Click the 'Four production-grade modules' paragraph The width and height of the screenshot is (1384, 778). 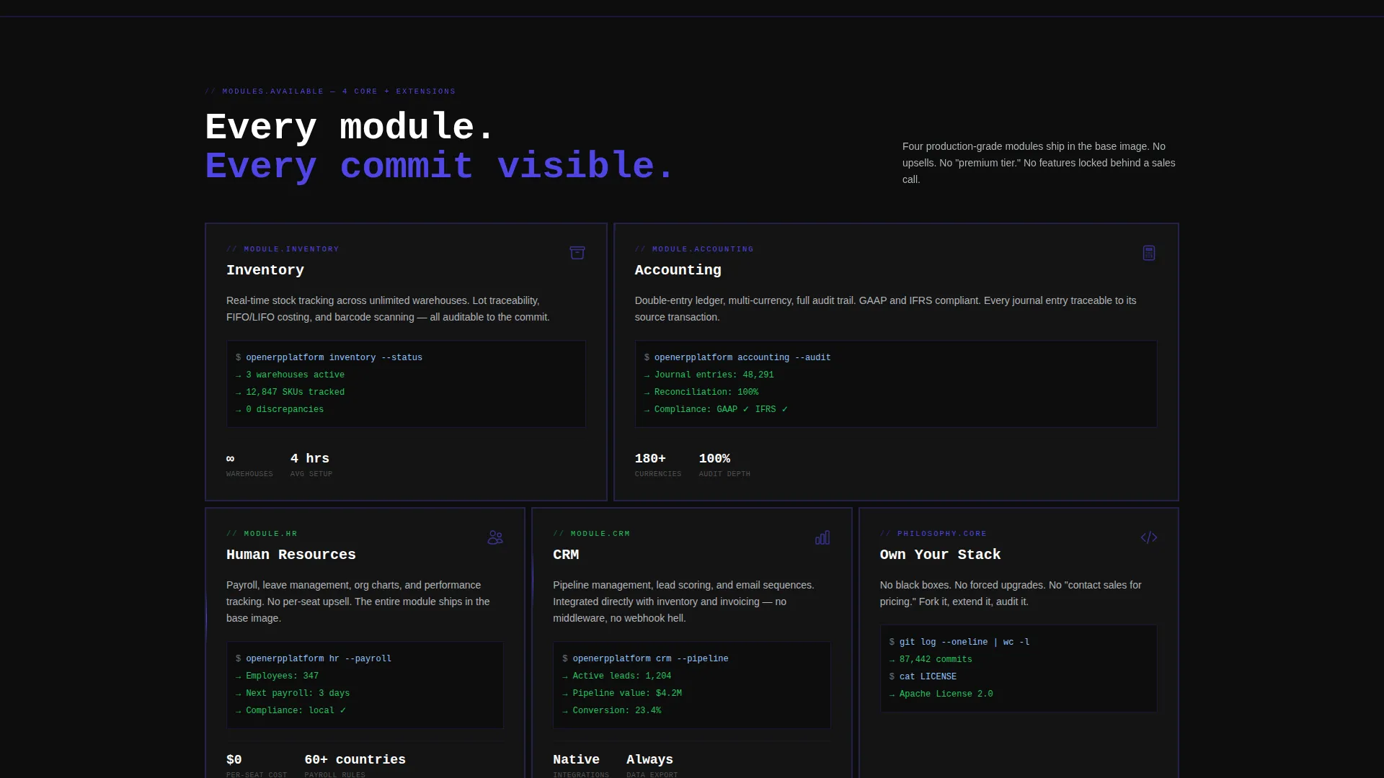[1039, 163]
